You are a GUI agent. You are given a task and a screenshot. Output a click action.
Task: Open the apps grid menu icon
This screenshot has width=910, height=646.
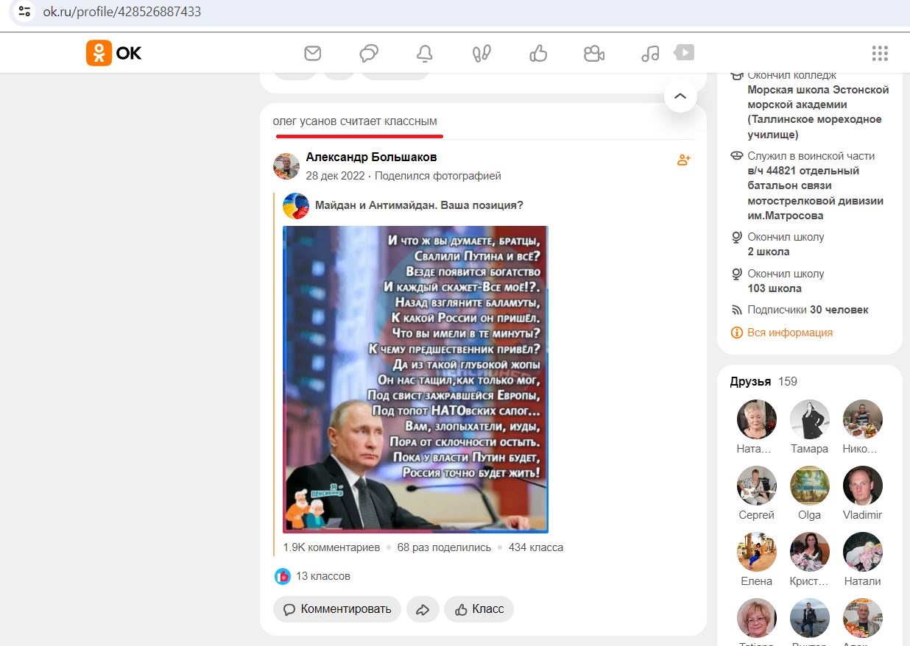coord(880,53)
